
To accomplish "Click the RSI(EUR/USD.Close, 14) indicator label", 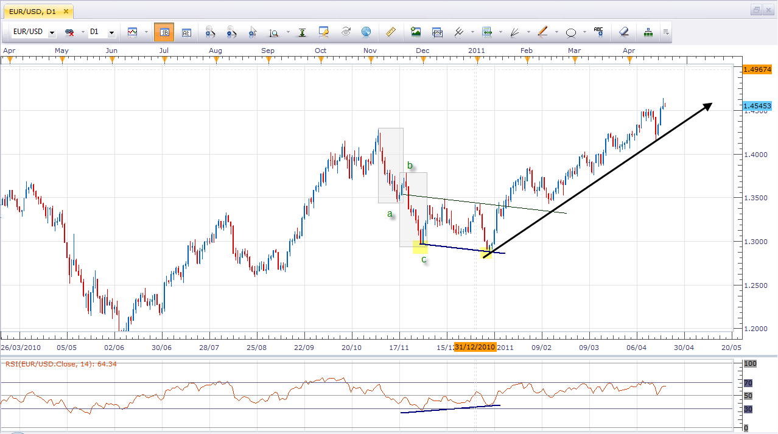I will pyautogui.click(x=61, y=364).
